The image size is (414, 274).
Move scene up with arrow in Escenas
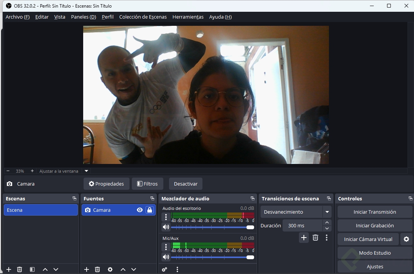tap(45, 269)
